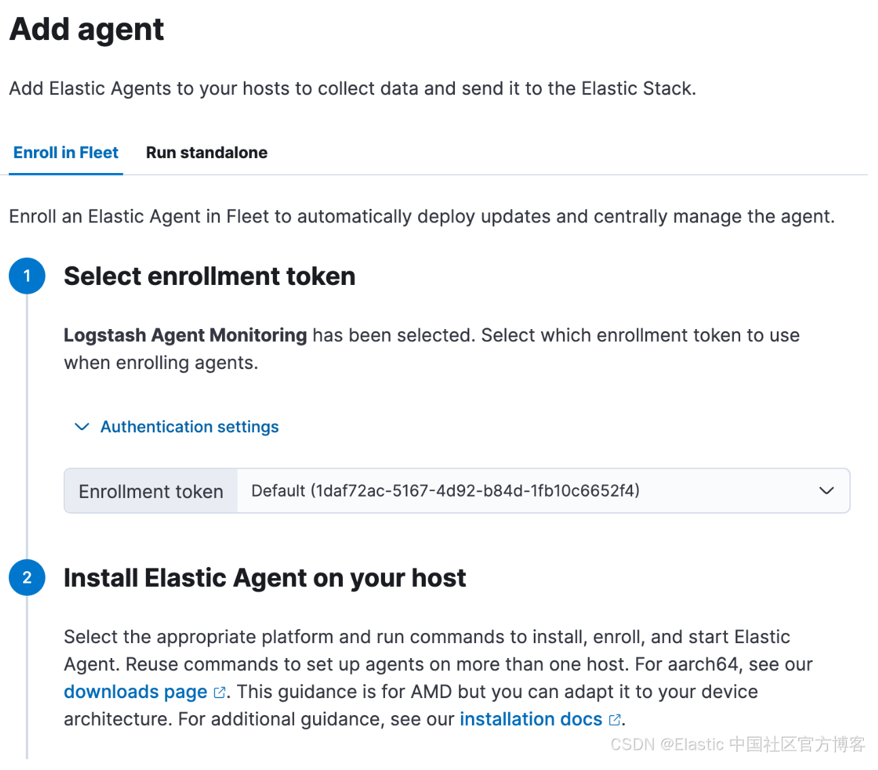Follow the installation docs link
The height and width of the screenshot is (770, 878).
[x=530, y=719]
